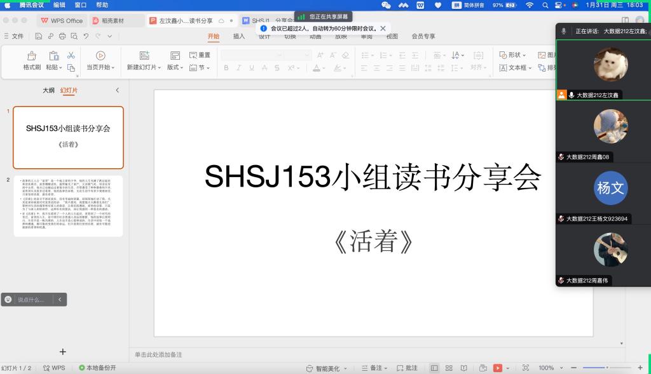
Task: Click the Smart Beautify (智能美化) button
Action: [327, 368]
